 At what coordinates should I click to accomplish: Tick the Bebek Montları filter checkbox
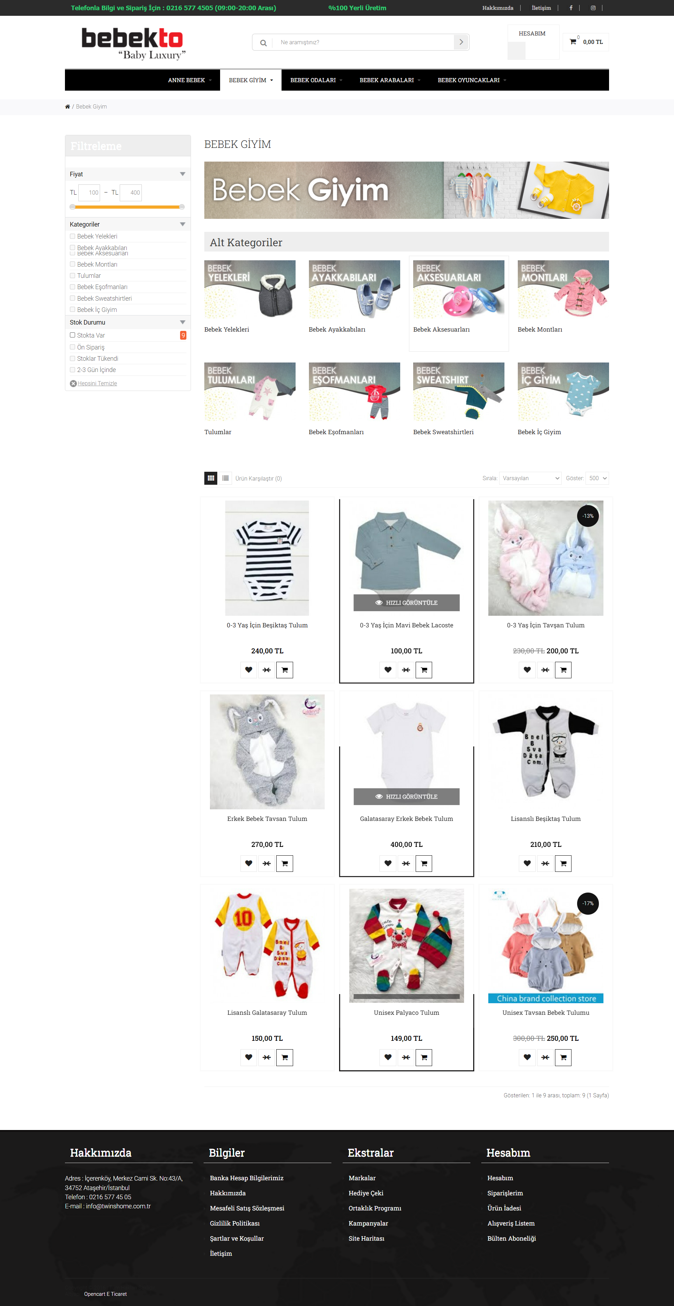72,264
